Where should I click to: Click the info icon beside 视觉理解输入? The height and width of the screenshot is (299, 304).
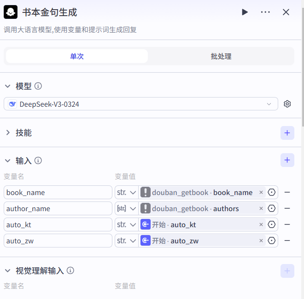(70, 270)
